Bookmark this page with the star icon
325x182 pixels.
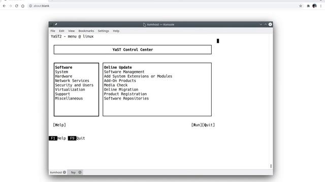[x=301, y=6]
